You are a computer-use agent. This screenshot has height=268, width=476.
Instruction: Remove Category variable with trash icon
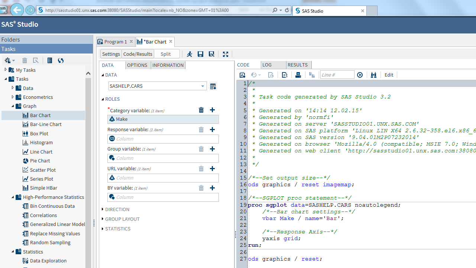201,110
